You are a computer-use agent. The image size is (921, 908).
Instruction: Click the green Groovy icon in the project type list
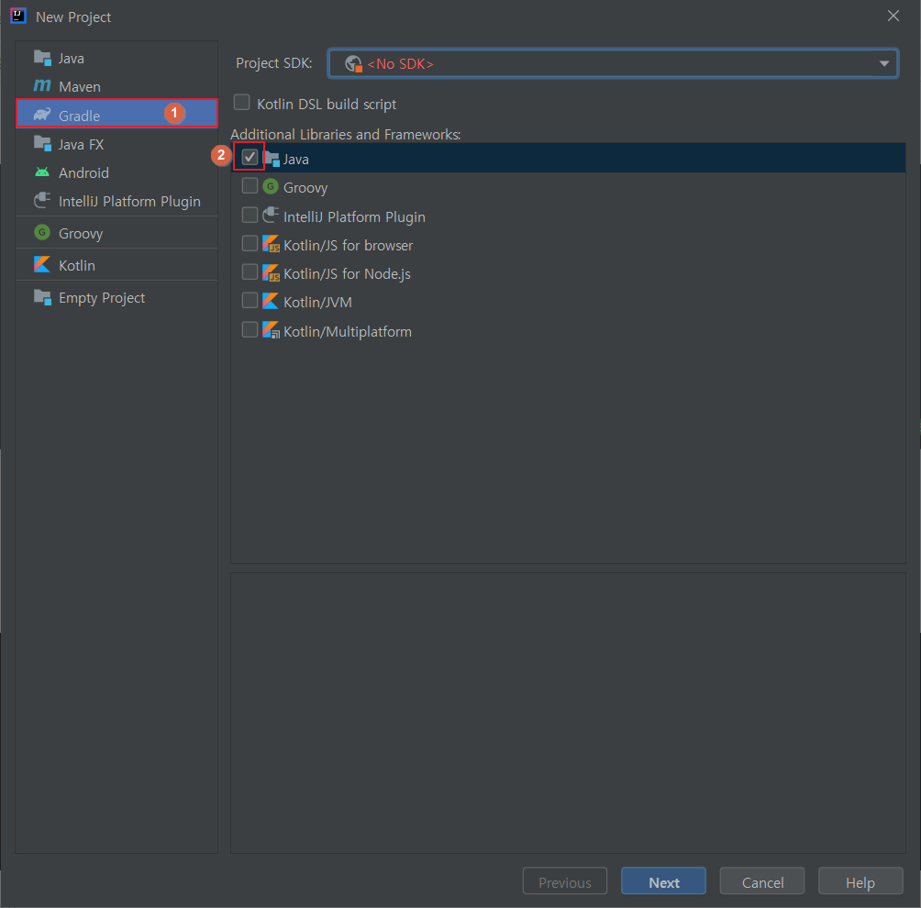[x=42, y=233]
